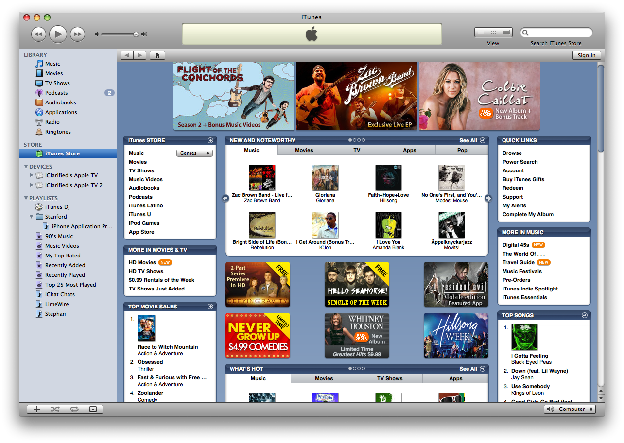624x443 pixels.
Task: Open the Never Grow Up comedies promo
Action: (x=258, y=336)
